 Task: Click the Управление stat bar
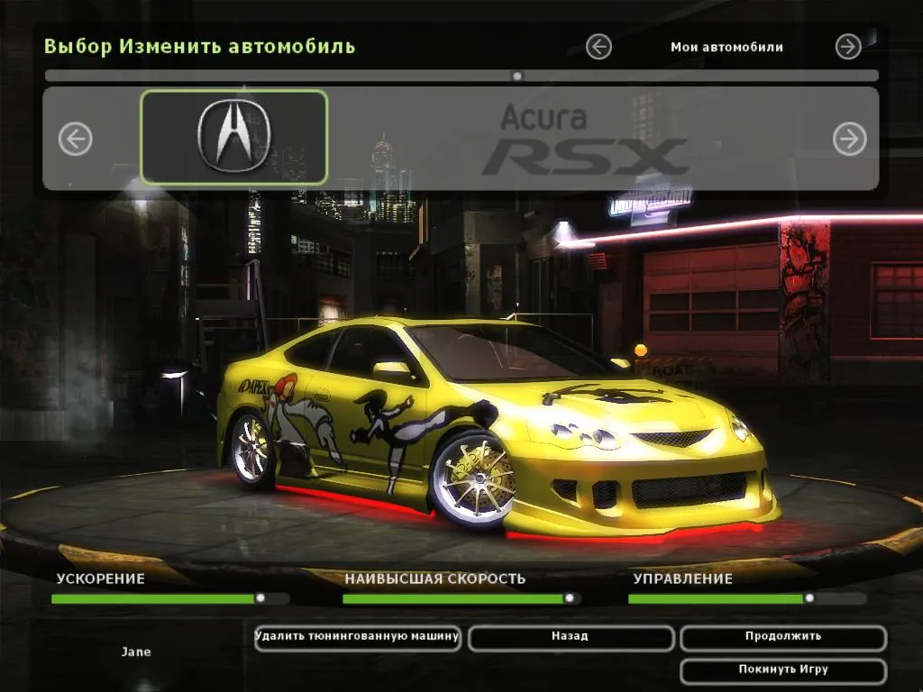pos(747,598)
